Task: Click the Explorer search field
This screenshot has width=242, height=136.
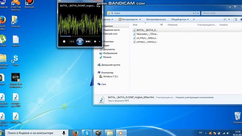Action: pyautogui.click(x=222, y=13)
